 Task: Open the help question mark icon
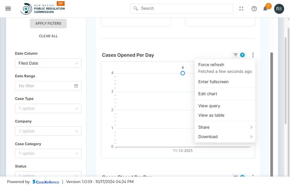pos(254,9)
